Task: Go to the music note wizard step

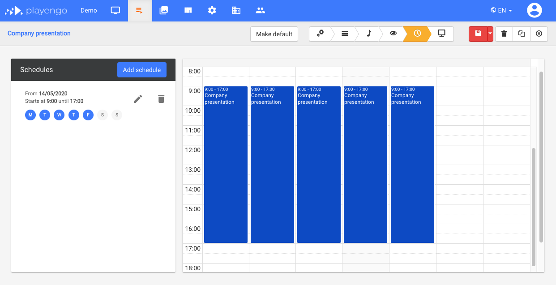Action: tap(369, 34)
